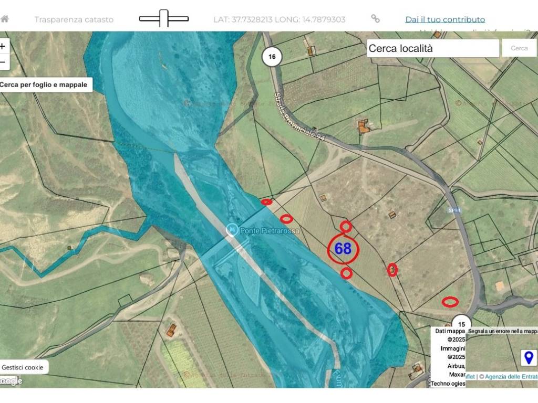Click the route 15 map marker
538x403 pixels.
click(461, 324)
